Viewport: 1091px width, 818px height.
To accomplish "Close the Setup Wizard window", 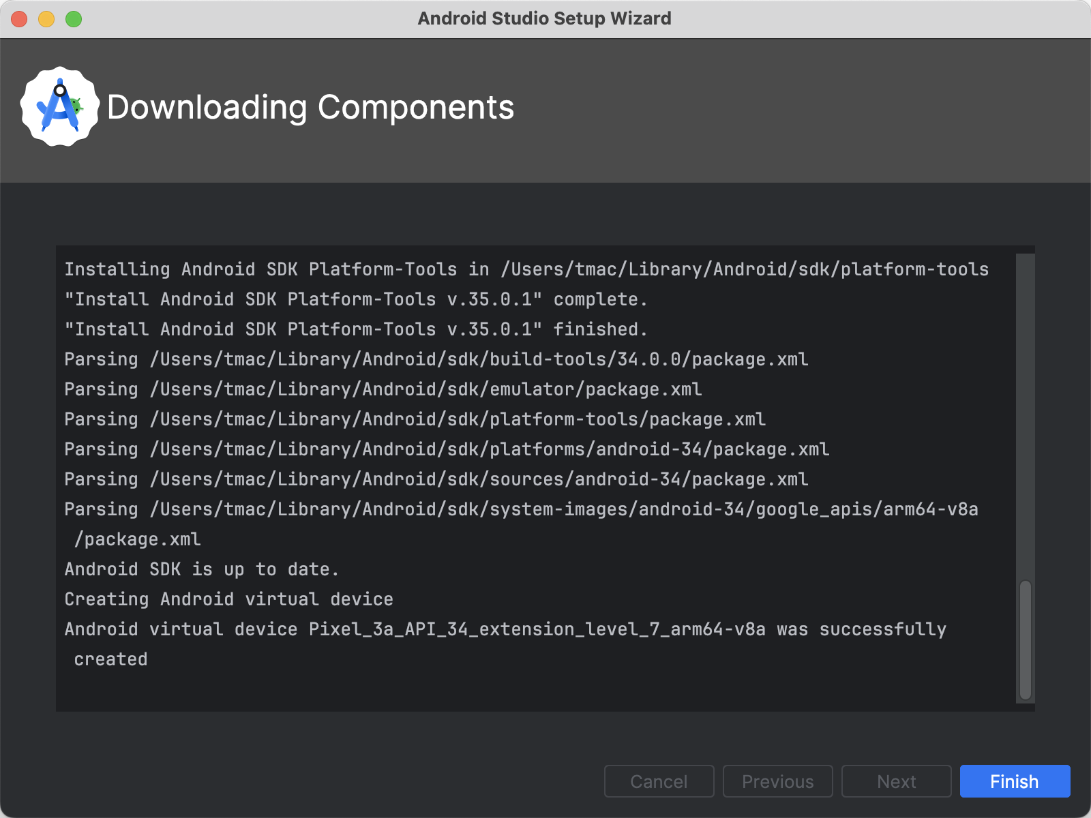I will coord(19,19).
